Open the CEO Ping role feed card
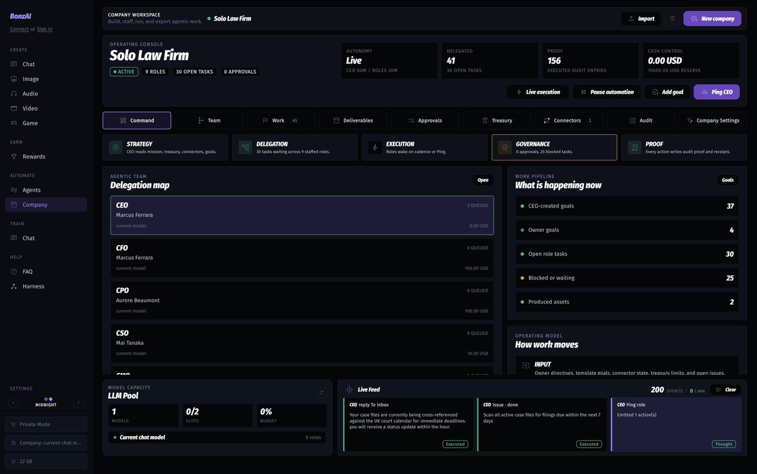 (x=676, y=425)
